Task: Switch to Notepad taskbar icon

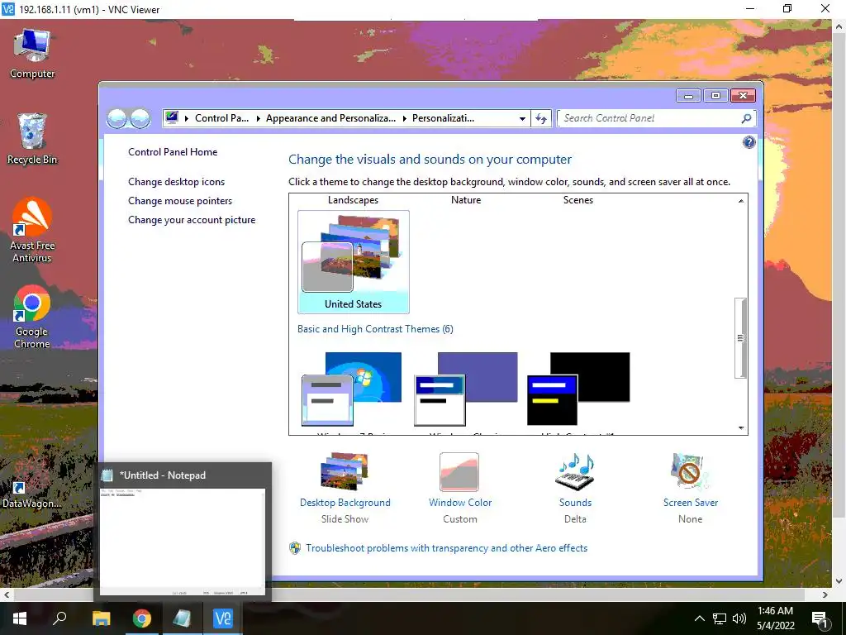Action: [x=182, y=618]
